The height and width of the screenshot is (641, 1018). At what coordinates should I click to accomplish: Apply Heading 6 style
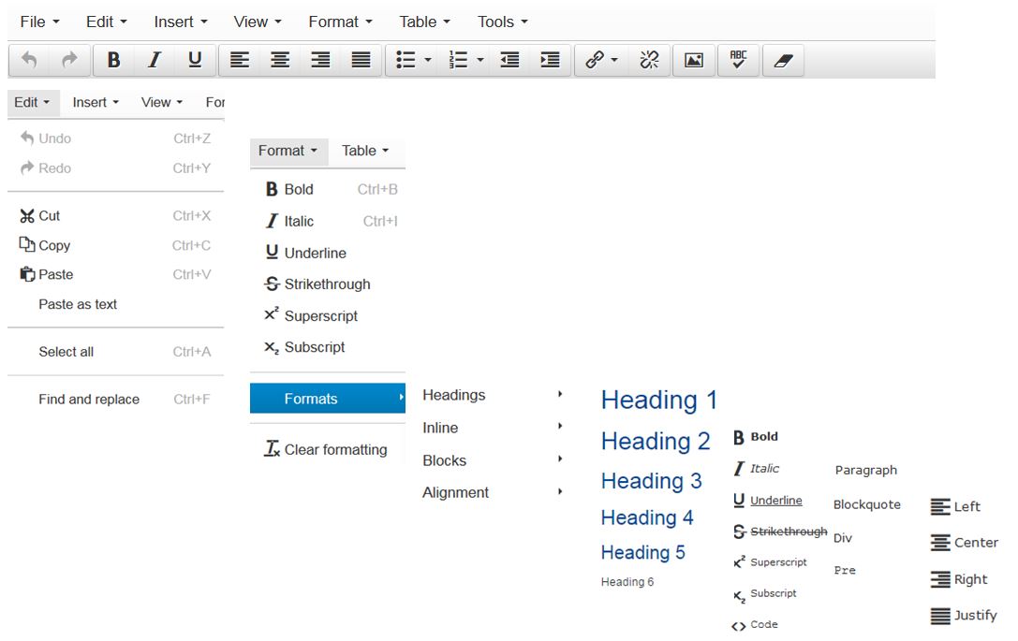pyautogui.click(x=627, y=582)
